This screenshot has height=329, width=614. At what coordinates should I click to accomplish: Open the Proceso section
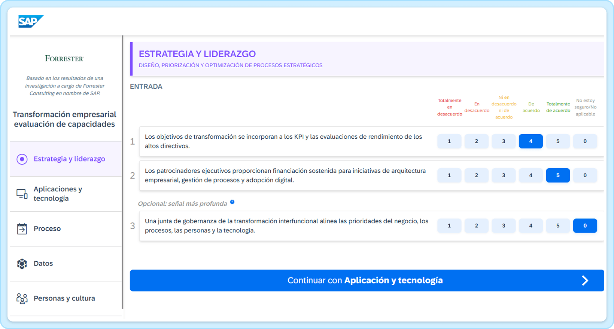47,229
